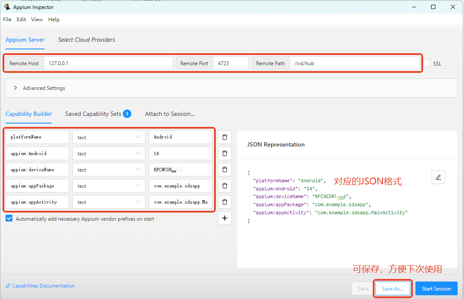Viewport: 464px width, 299px height.
Task: Open type dropdown for appium:appPackage row
Action: (x=109, y=186)
